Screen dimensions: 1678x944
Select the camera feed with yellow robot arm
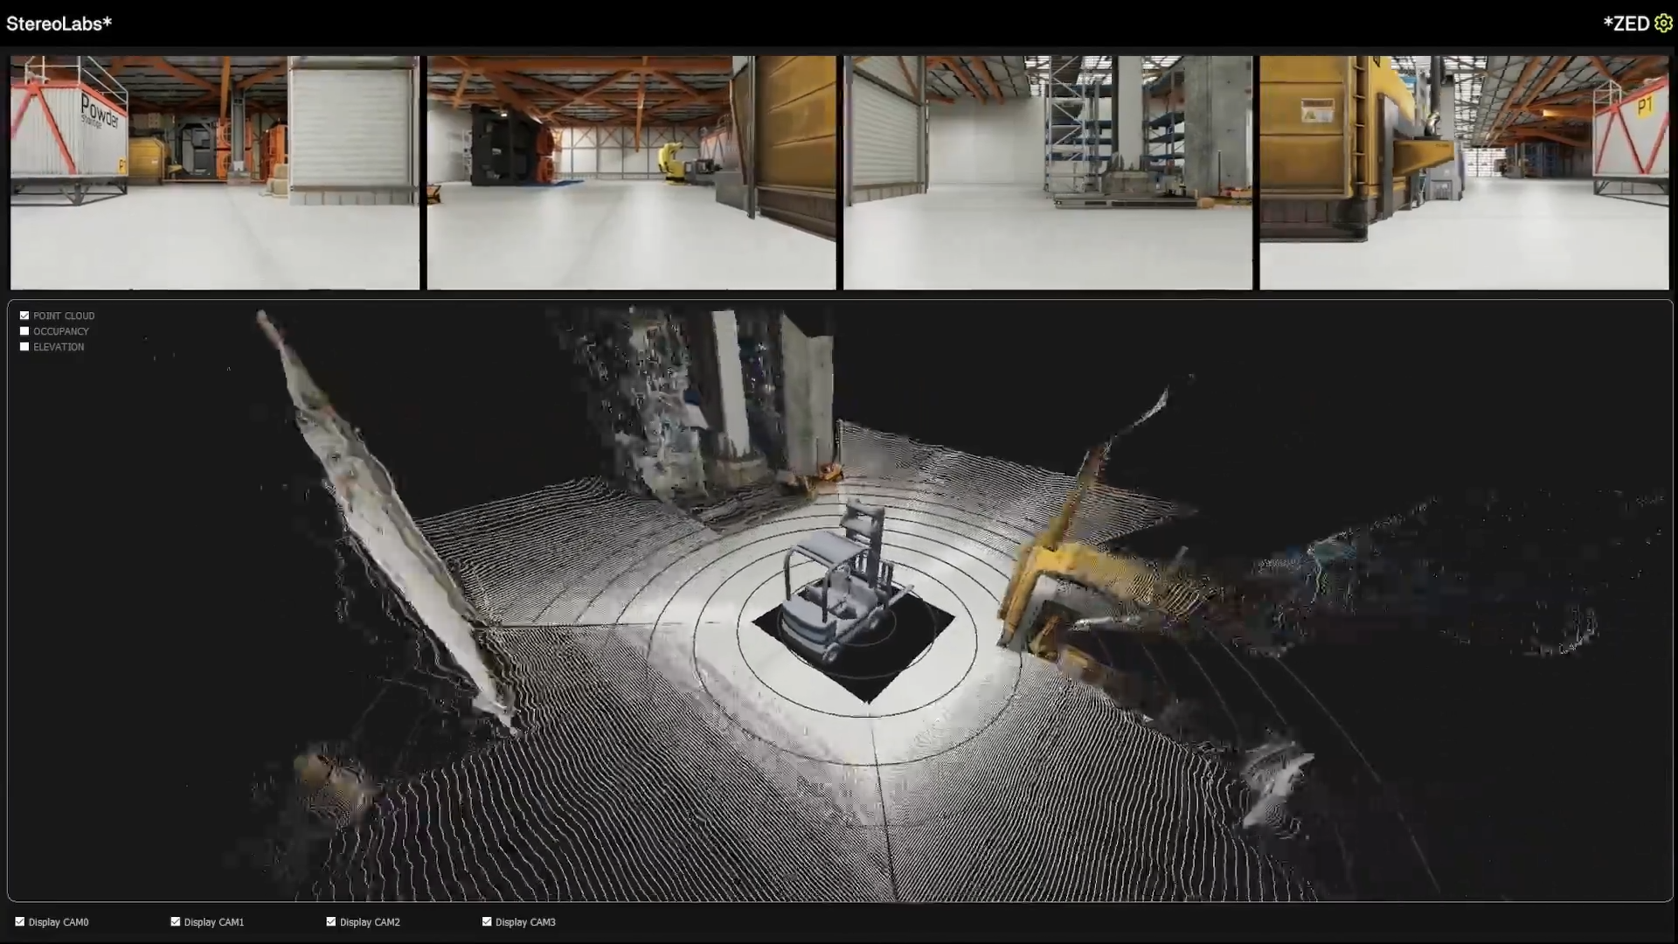coord(631,172)
